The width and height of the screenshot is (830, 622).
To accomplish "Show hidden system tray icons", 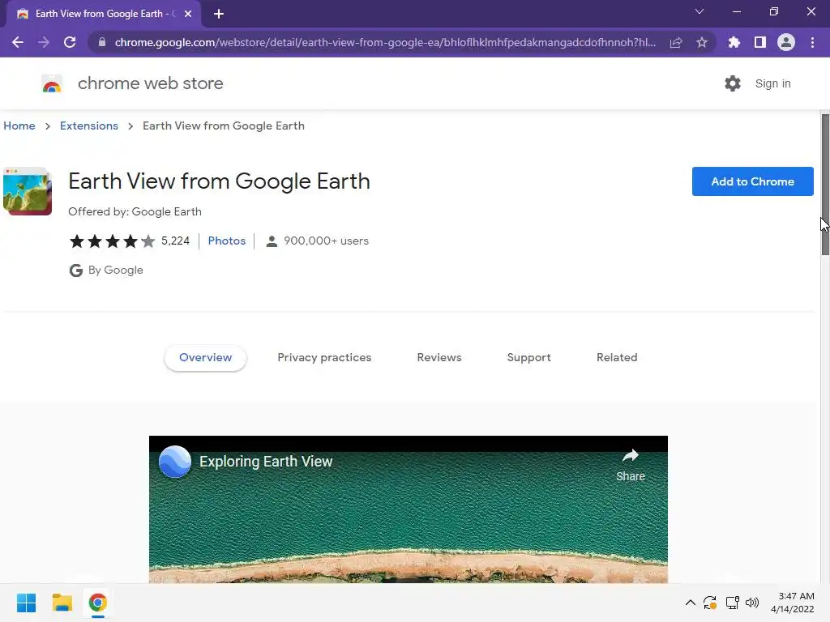I will coord(691,603).
